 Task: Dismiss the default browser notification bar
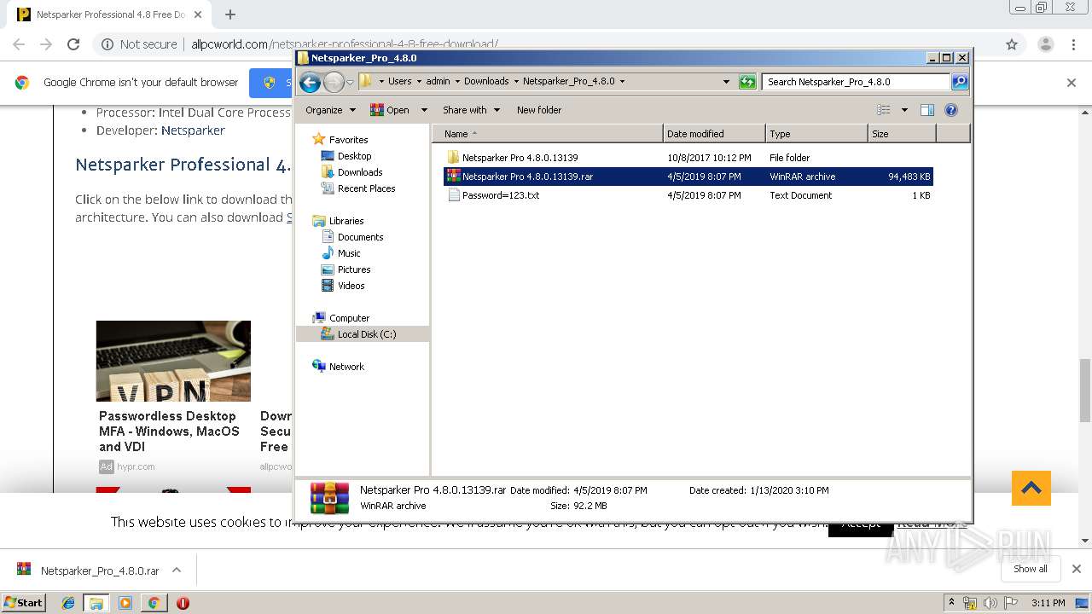(1072, 83)
